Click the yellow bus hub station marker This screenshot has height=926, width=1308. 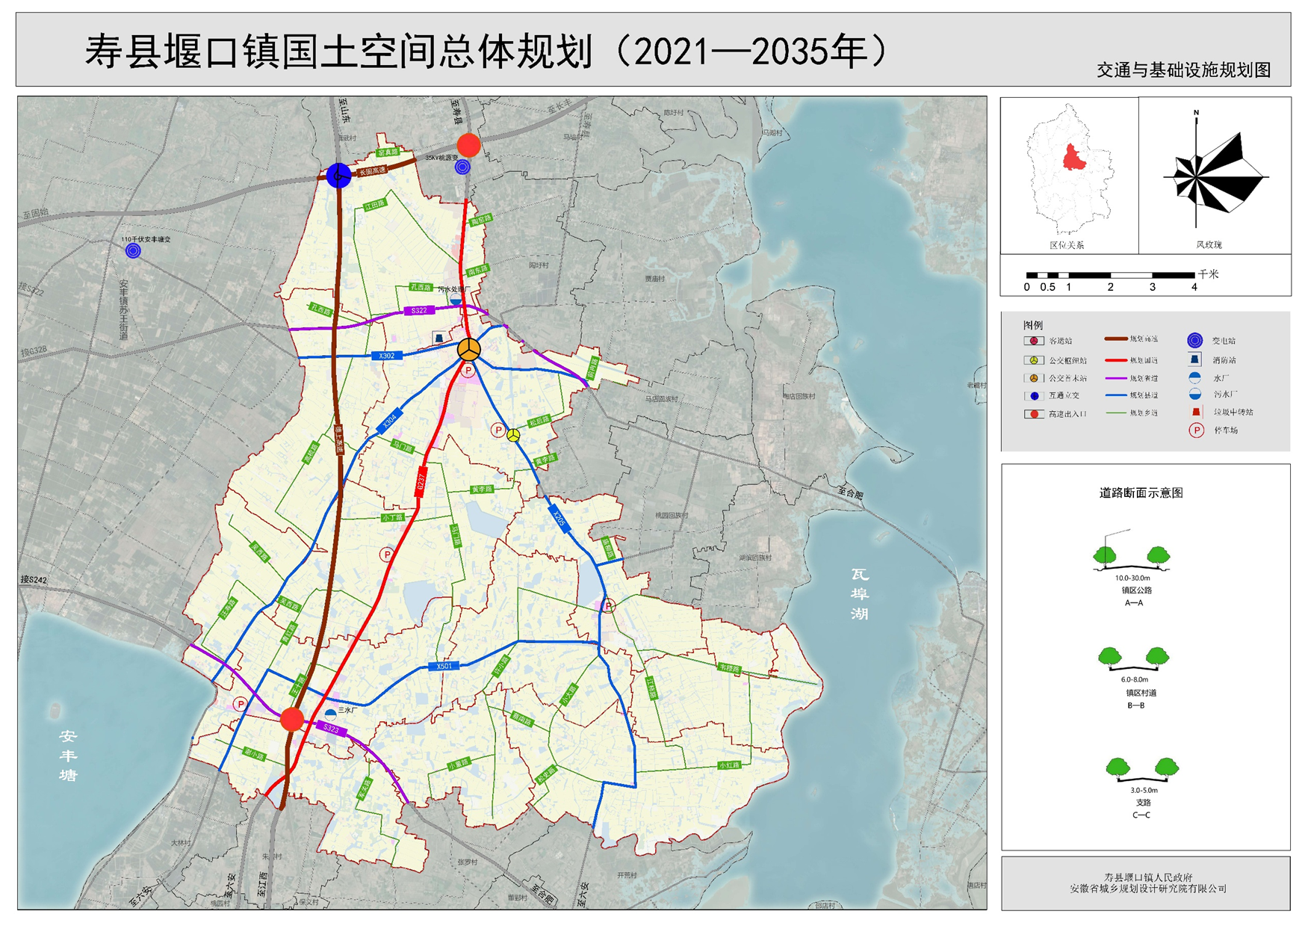(513, 435)
